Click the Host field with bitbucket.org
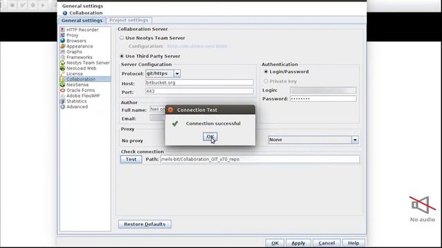This screenshot has width=442, height=248. pyautogui.click(x=200, y=83)
